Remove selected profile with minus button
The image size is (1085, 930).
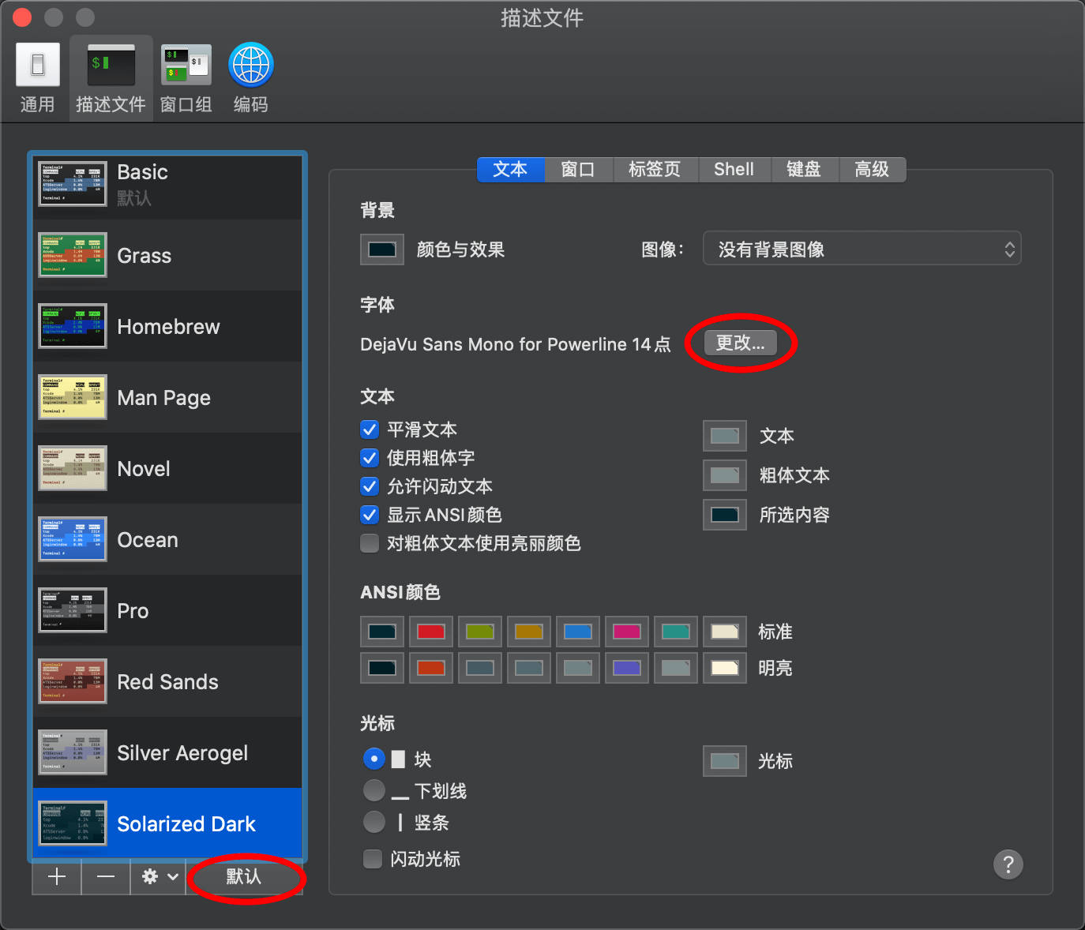click(106, 877)
